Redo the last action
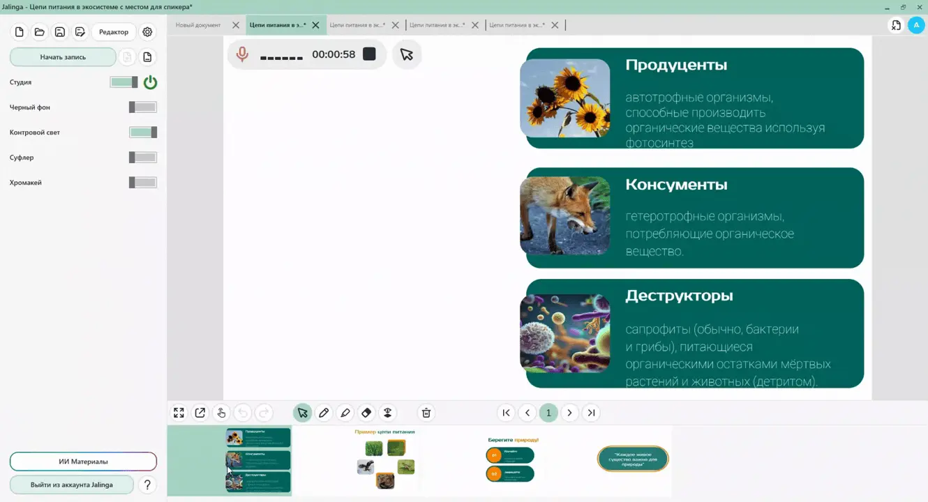Viewport: 928px width, 502px height. point(264,413)
